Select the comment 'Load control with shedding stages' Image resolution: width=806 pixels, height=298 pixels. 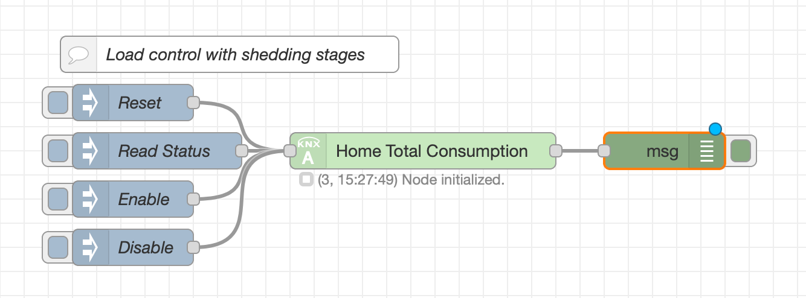click(236, 55)
